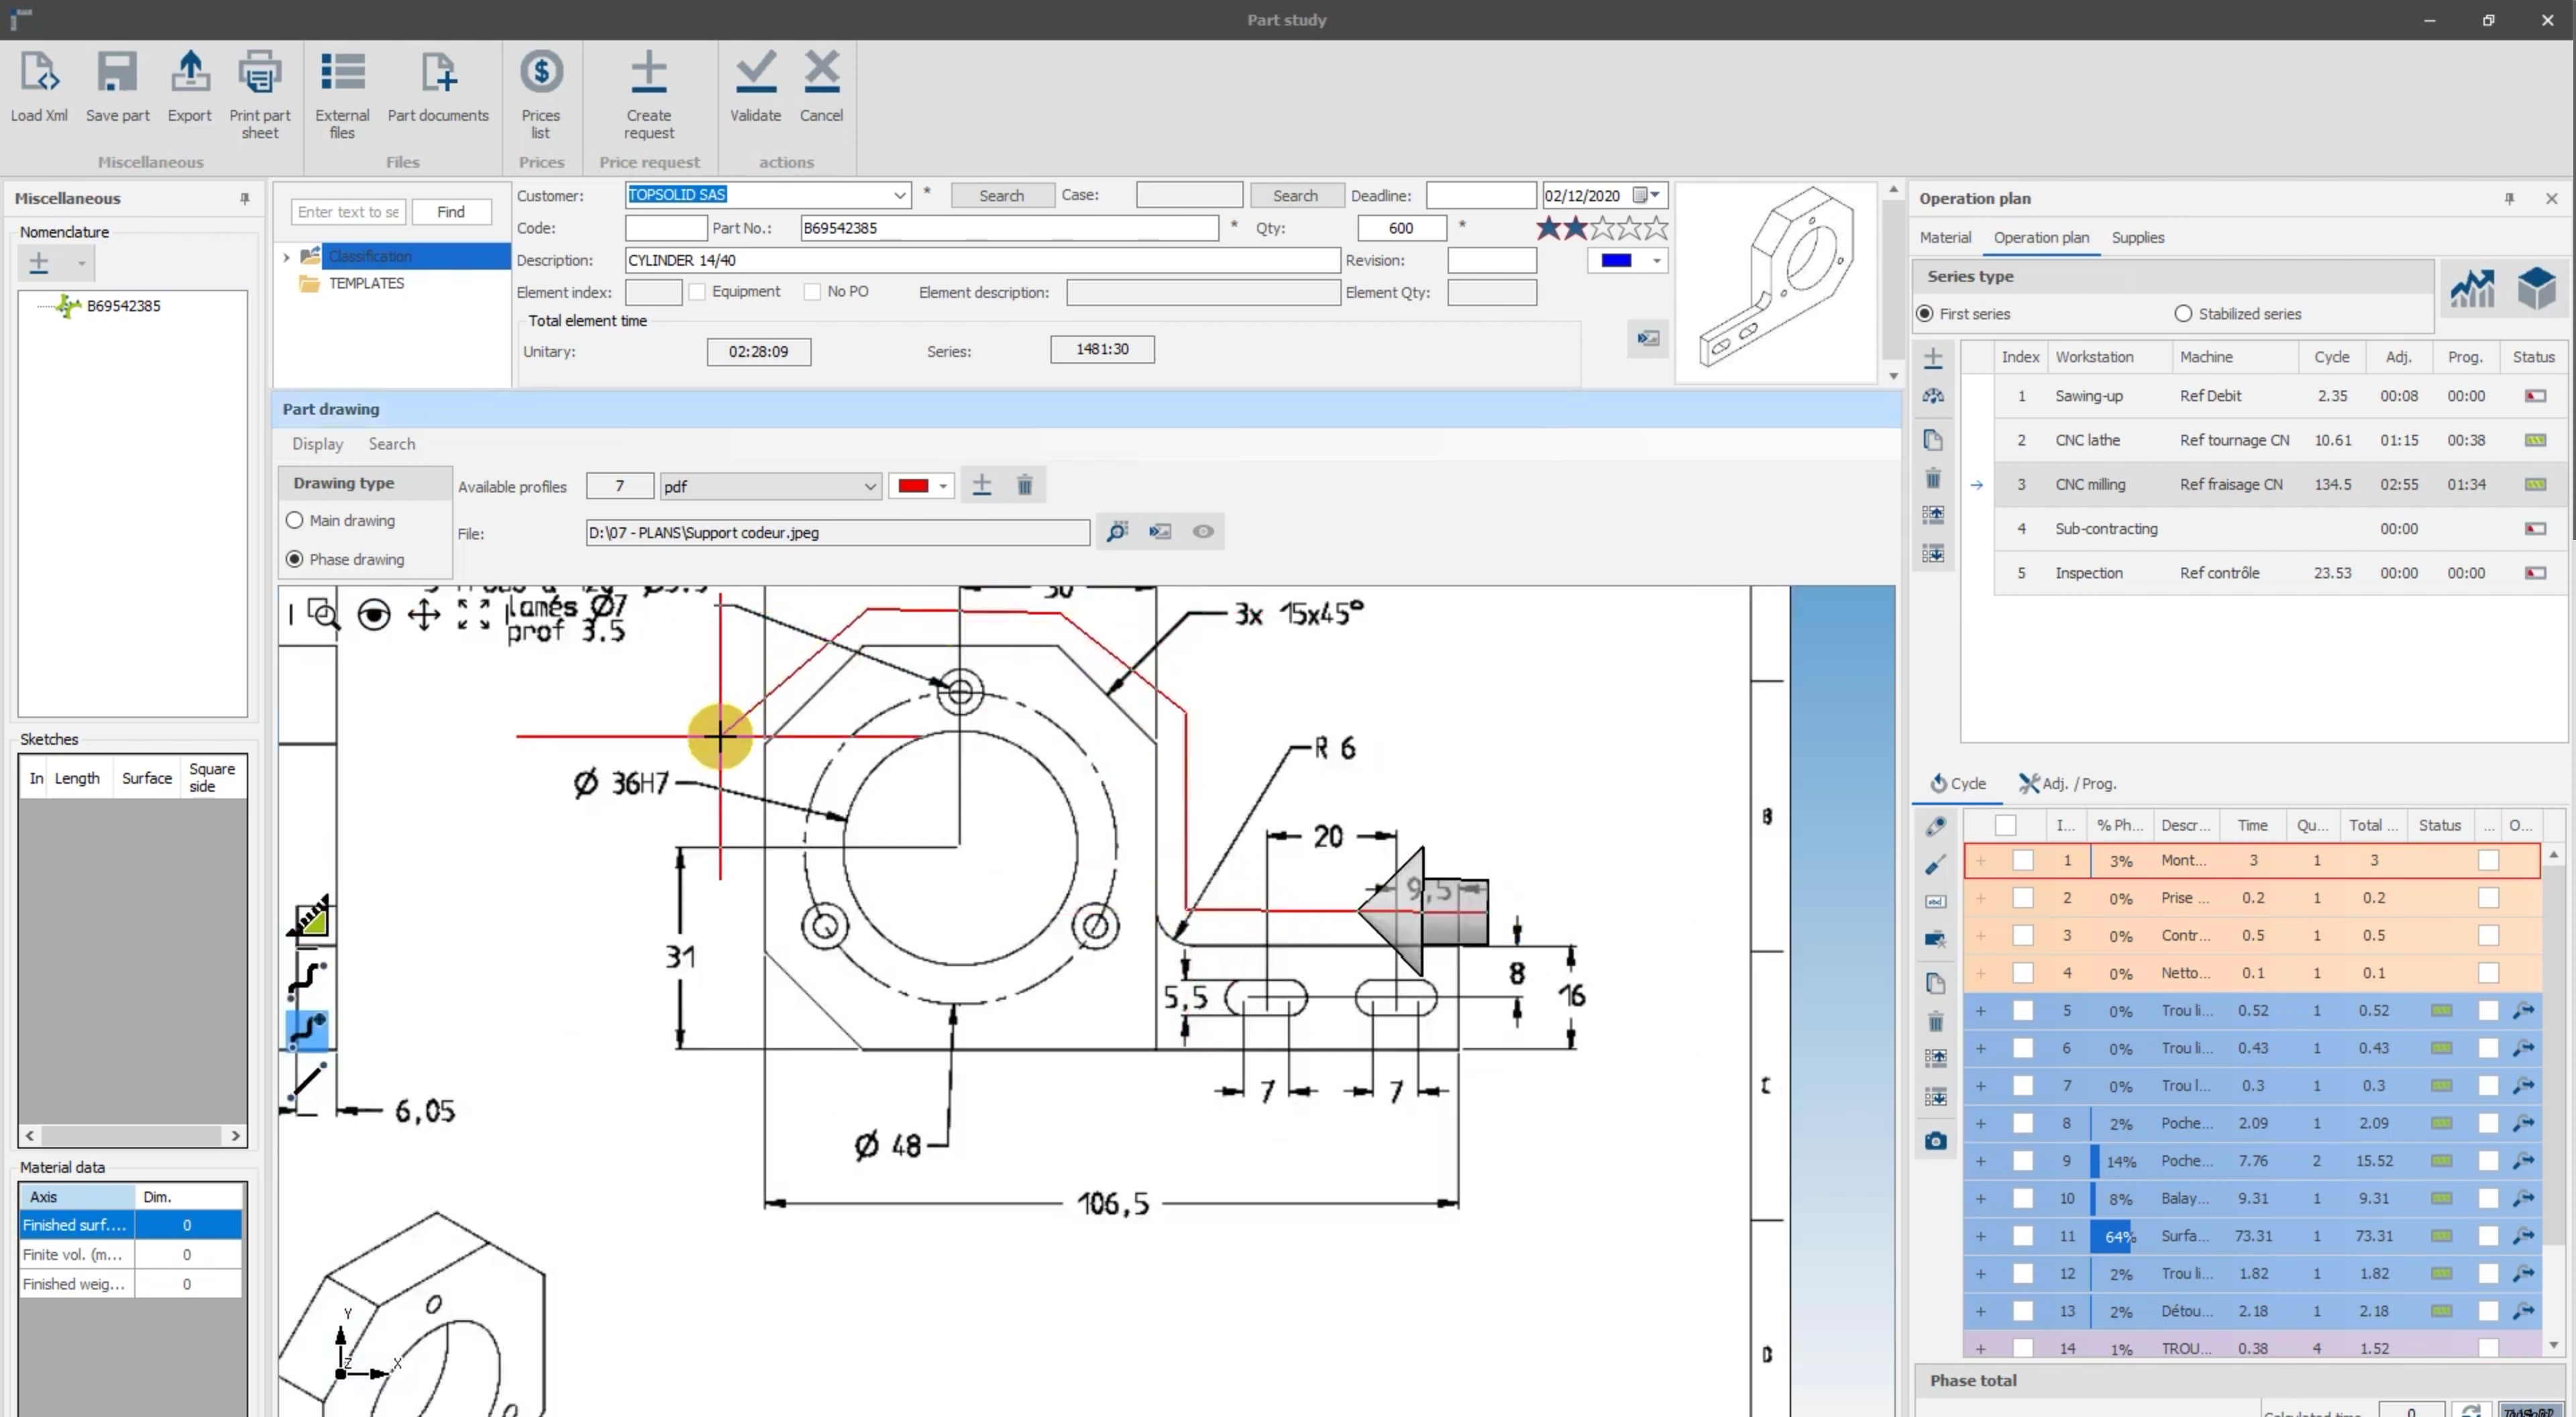Viewport: 2576px width, 1417px height.
Task: Switch to the Material tab
Action: coord(1945,238)
